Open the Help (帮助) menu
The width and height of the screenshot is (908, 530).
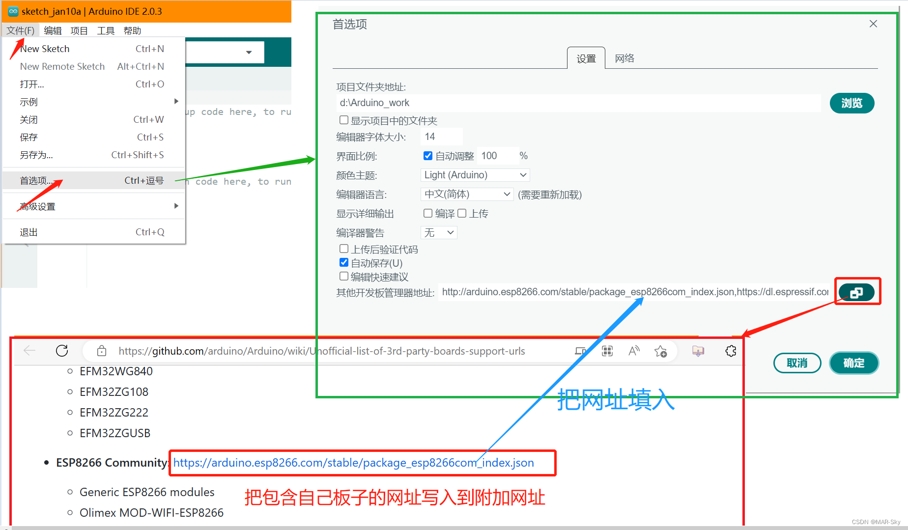(x=132, y=30)
